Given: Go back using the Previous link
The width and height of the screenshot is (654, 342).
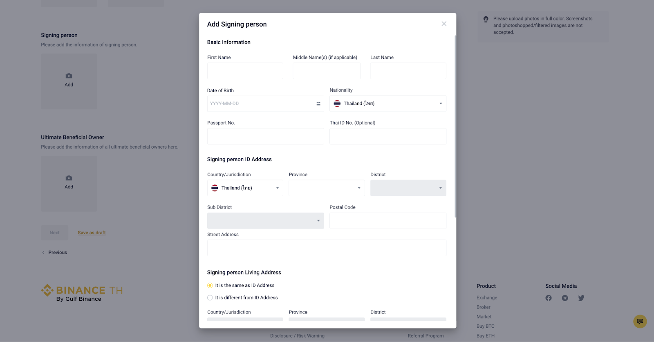Looking at the screenshot, I should coord(57,253).
